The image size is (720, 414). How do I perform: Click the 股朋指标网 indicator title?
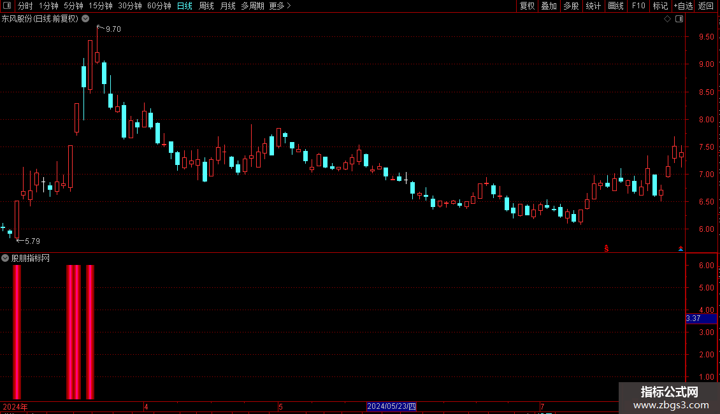(31, 259)
